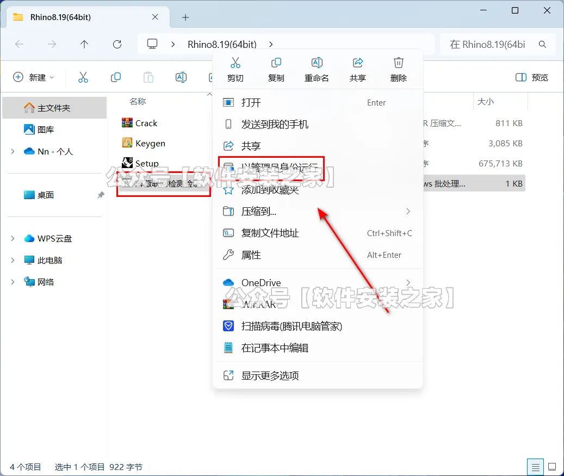Screen dimensions: 564x476
Task: Refresh the folder view
Action: point(117,44)
